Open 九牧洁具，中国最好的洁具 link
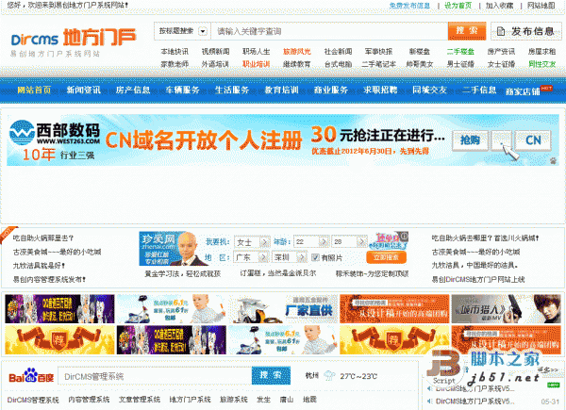 pos(475,265)
